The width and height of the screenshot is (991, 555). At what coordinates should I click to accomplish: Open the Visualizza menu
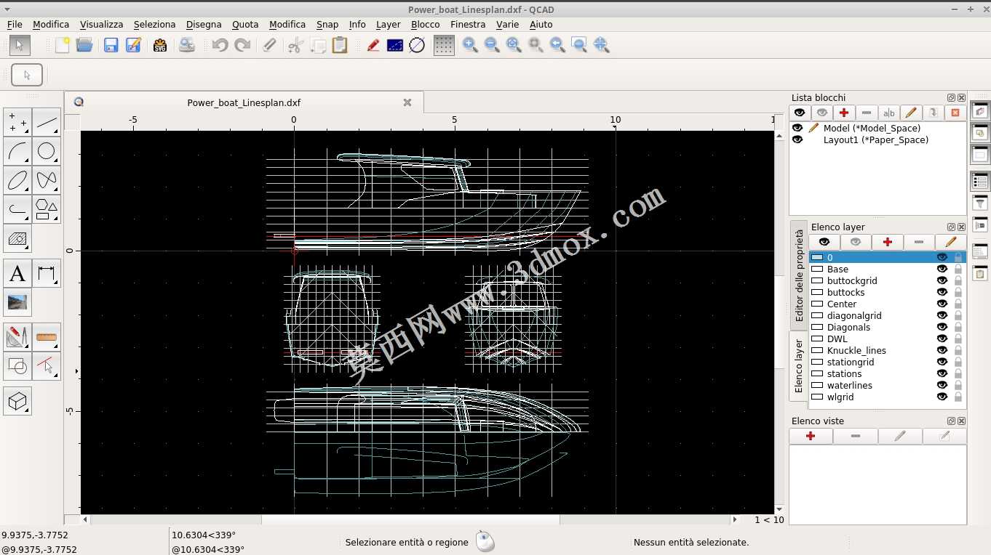101,24
